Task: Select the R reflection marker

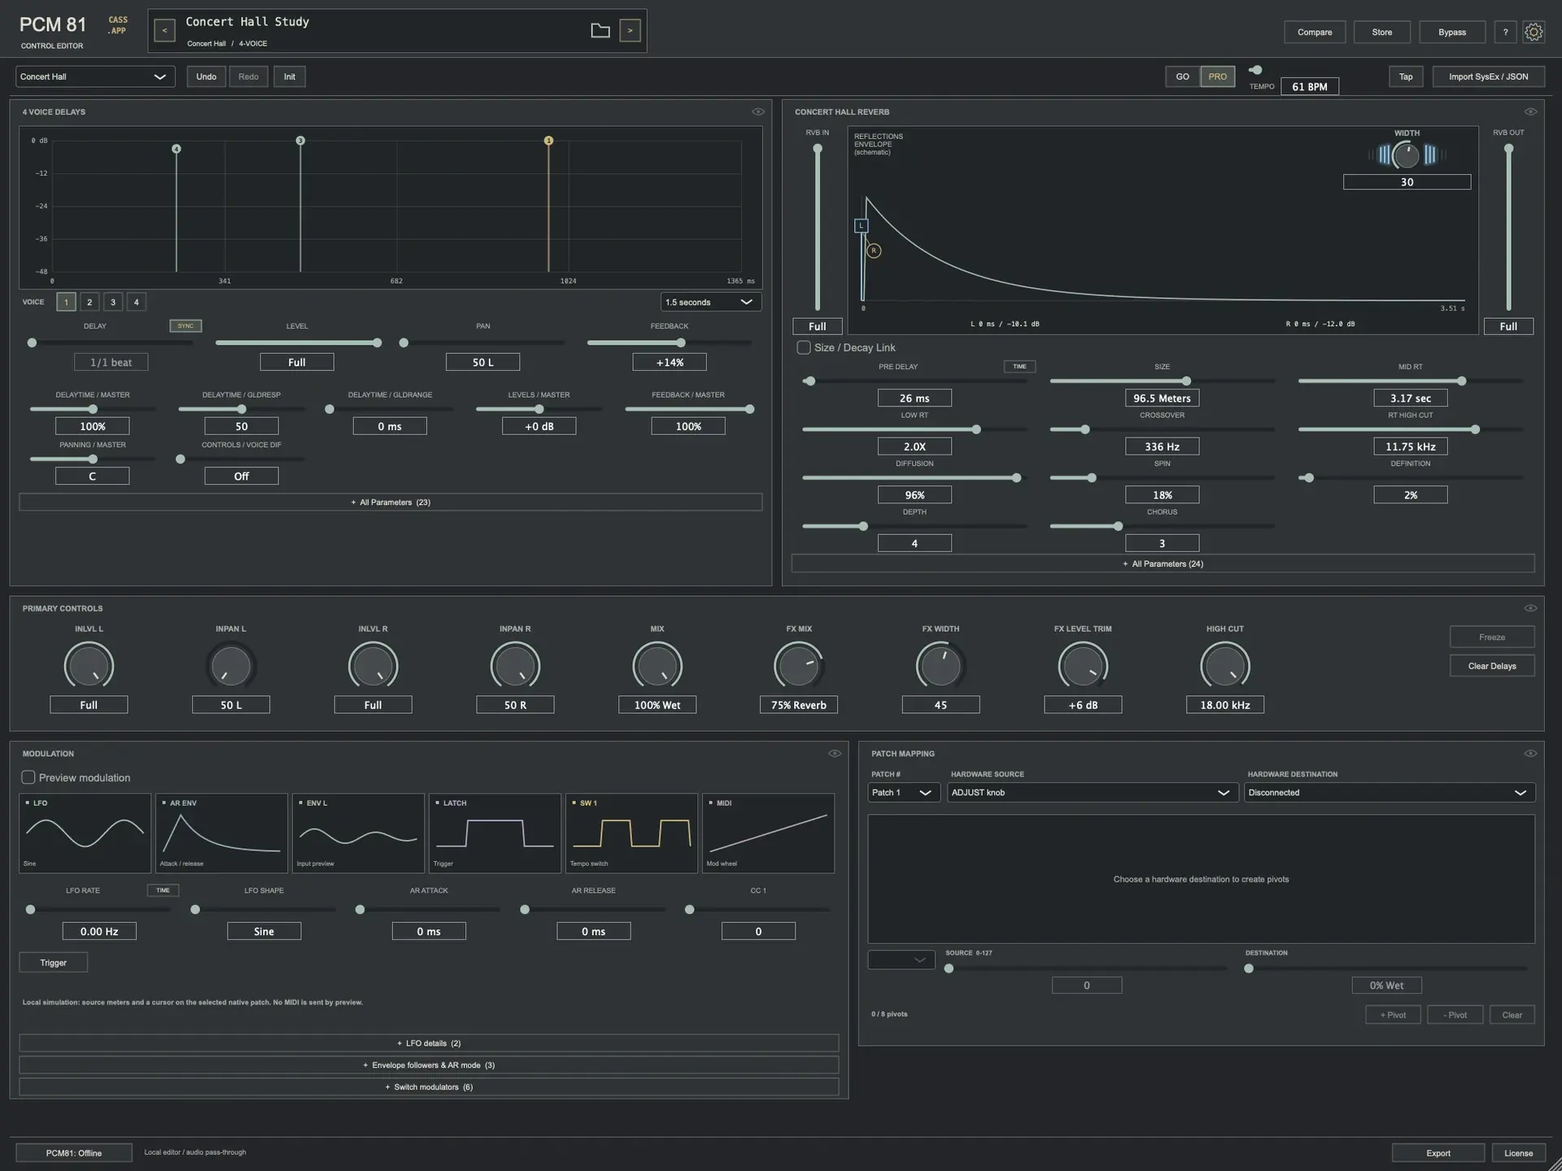Action: coord(874,250)
